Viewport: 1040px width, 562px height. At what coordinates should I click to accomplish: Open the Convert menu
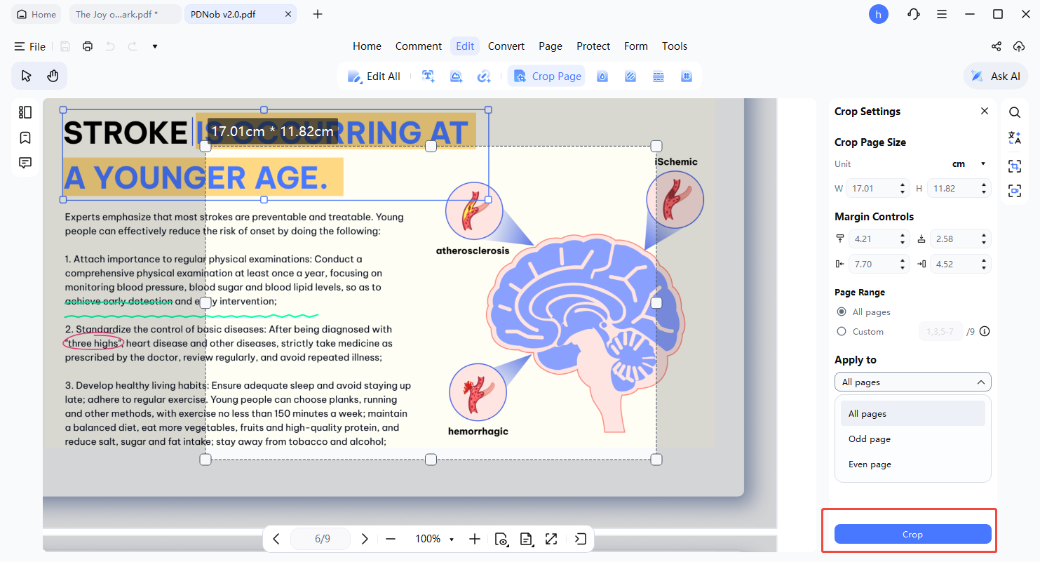506,46
